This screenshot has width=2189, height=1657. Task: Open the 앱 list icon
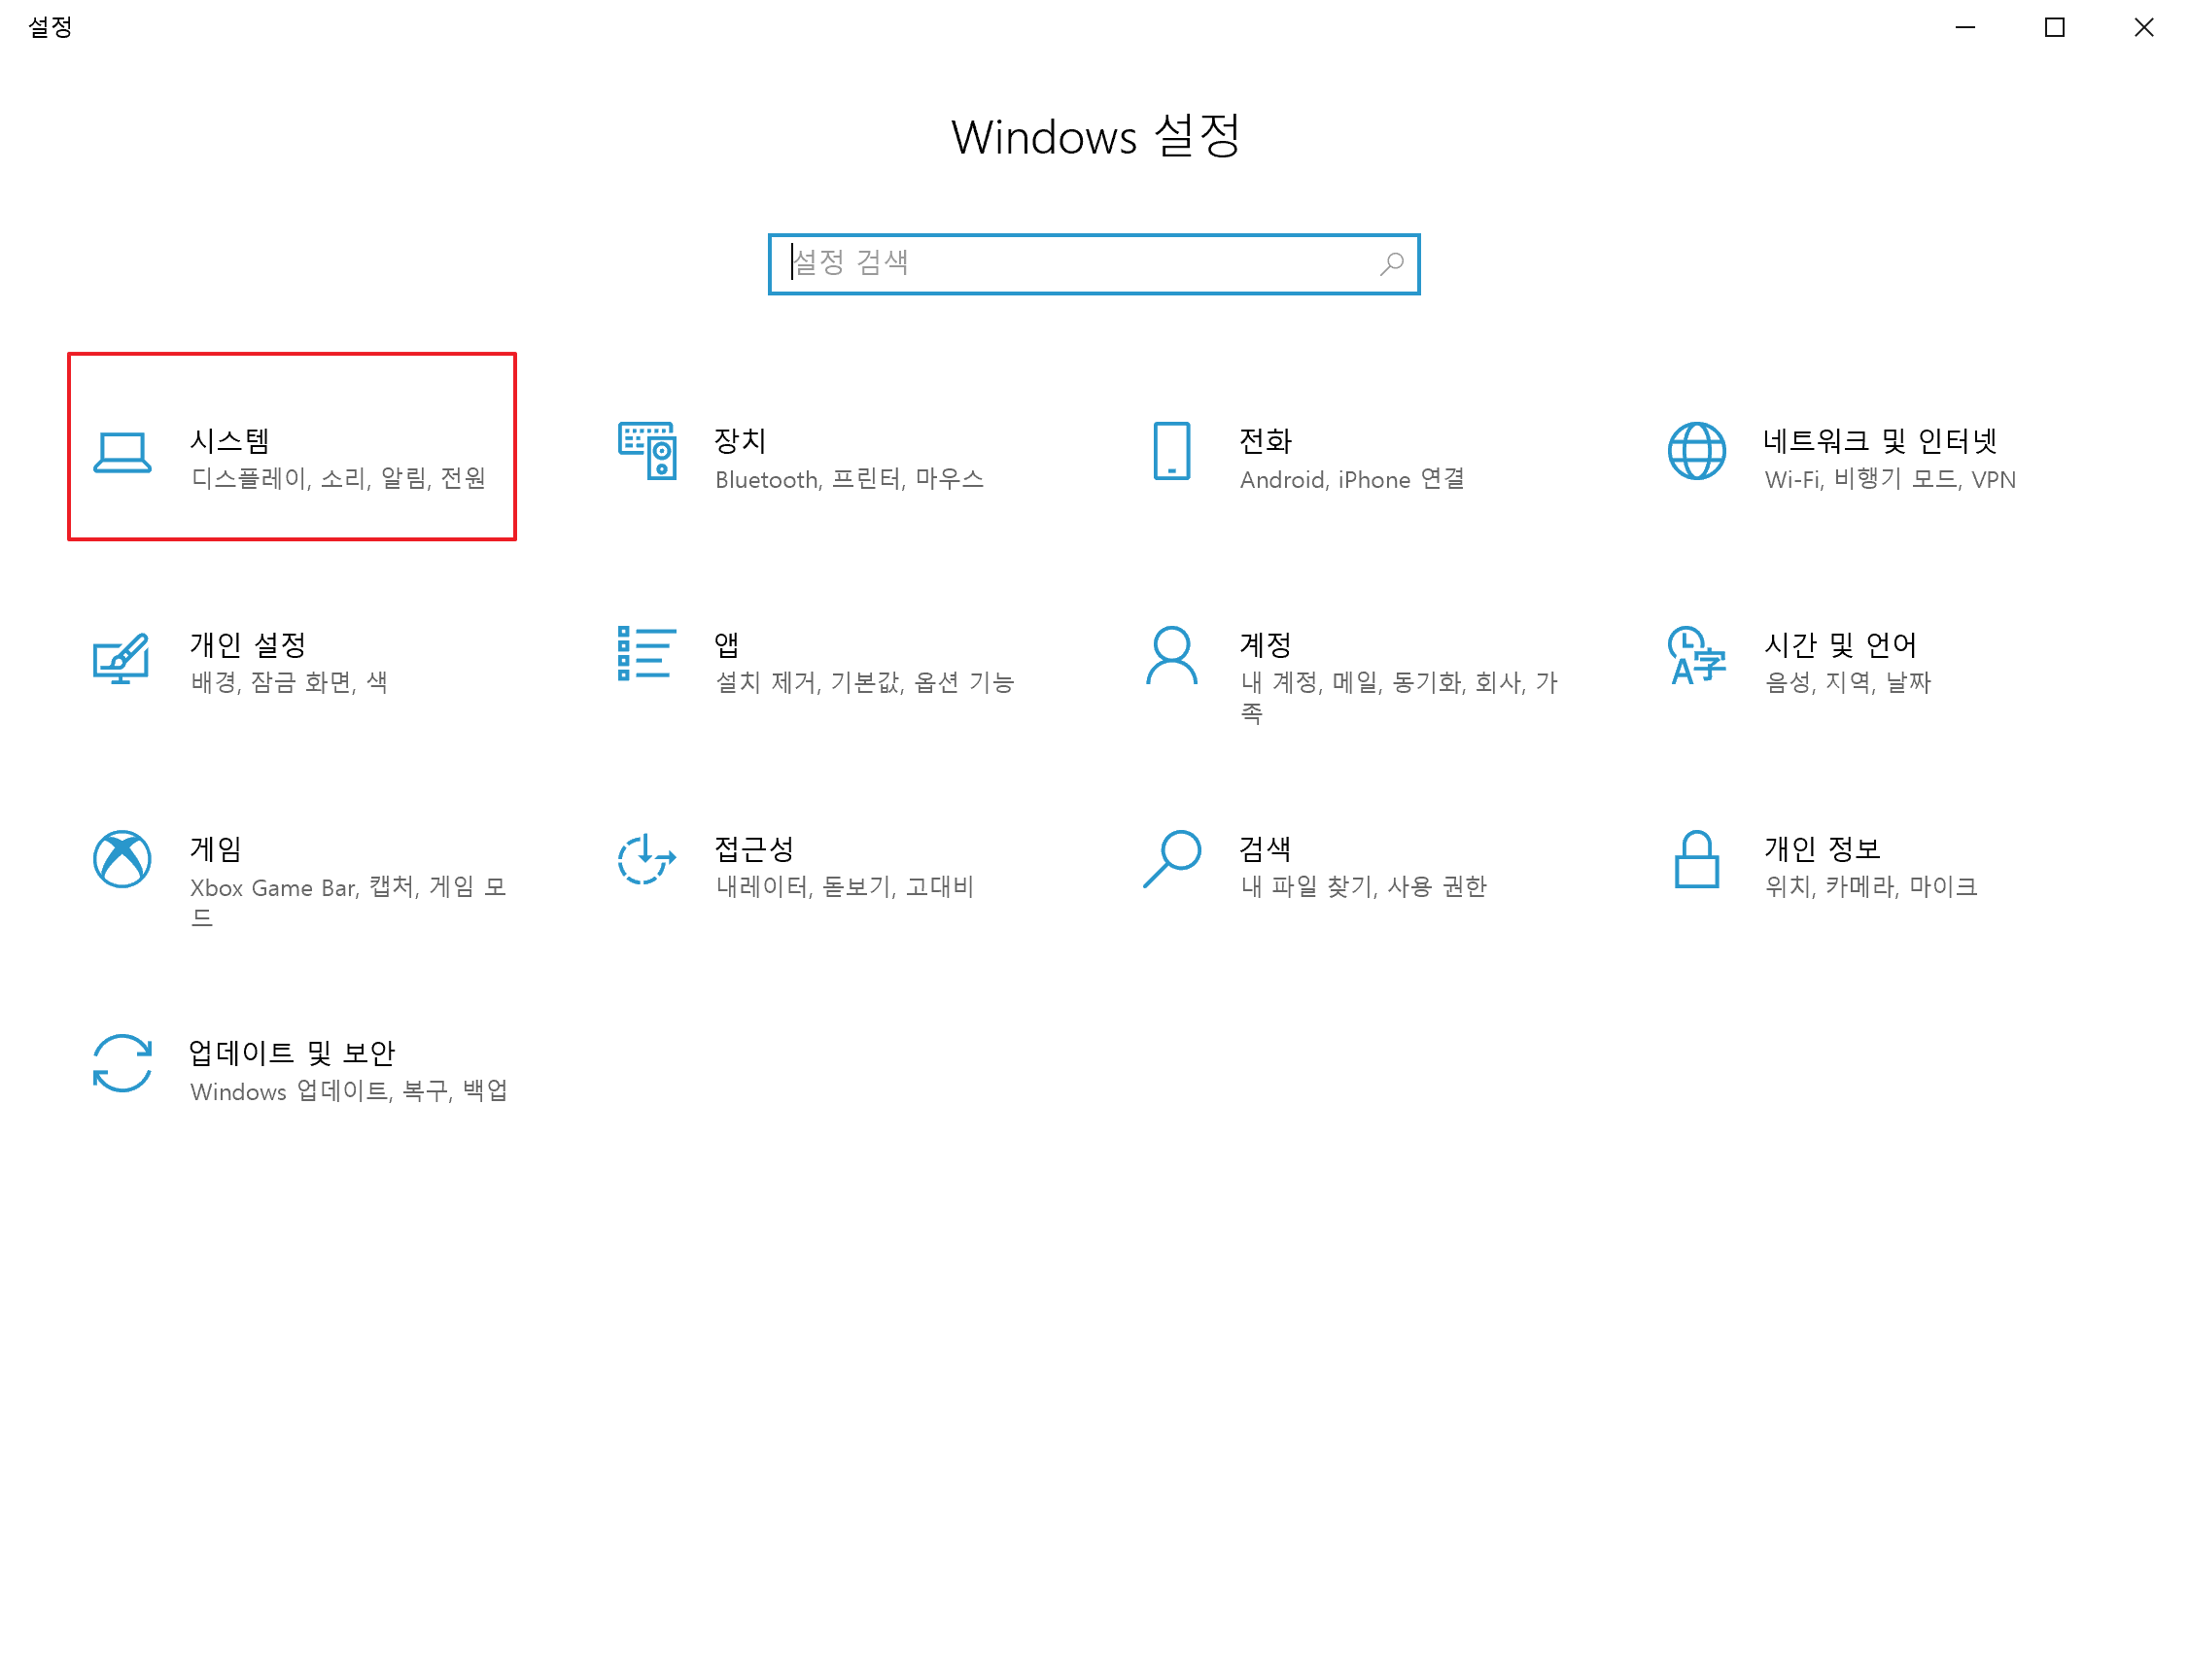point(647,654)
